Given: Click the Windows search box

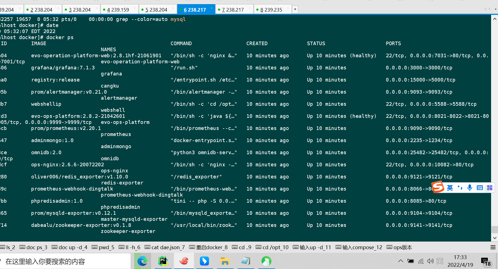Looking at the screenshot, I should [65, 261].
